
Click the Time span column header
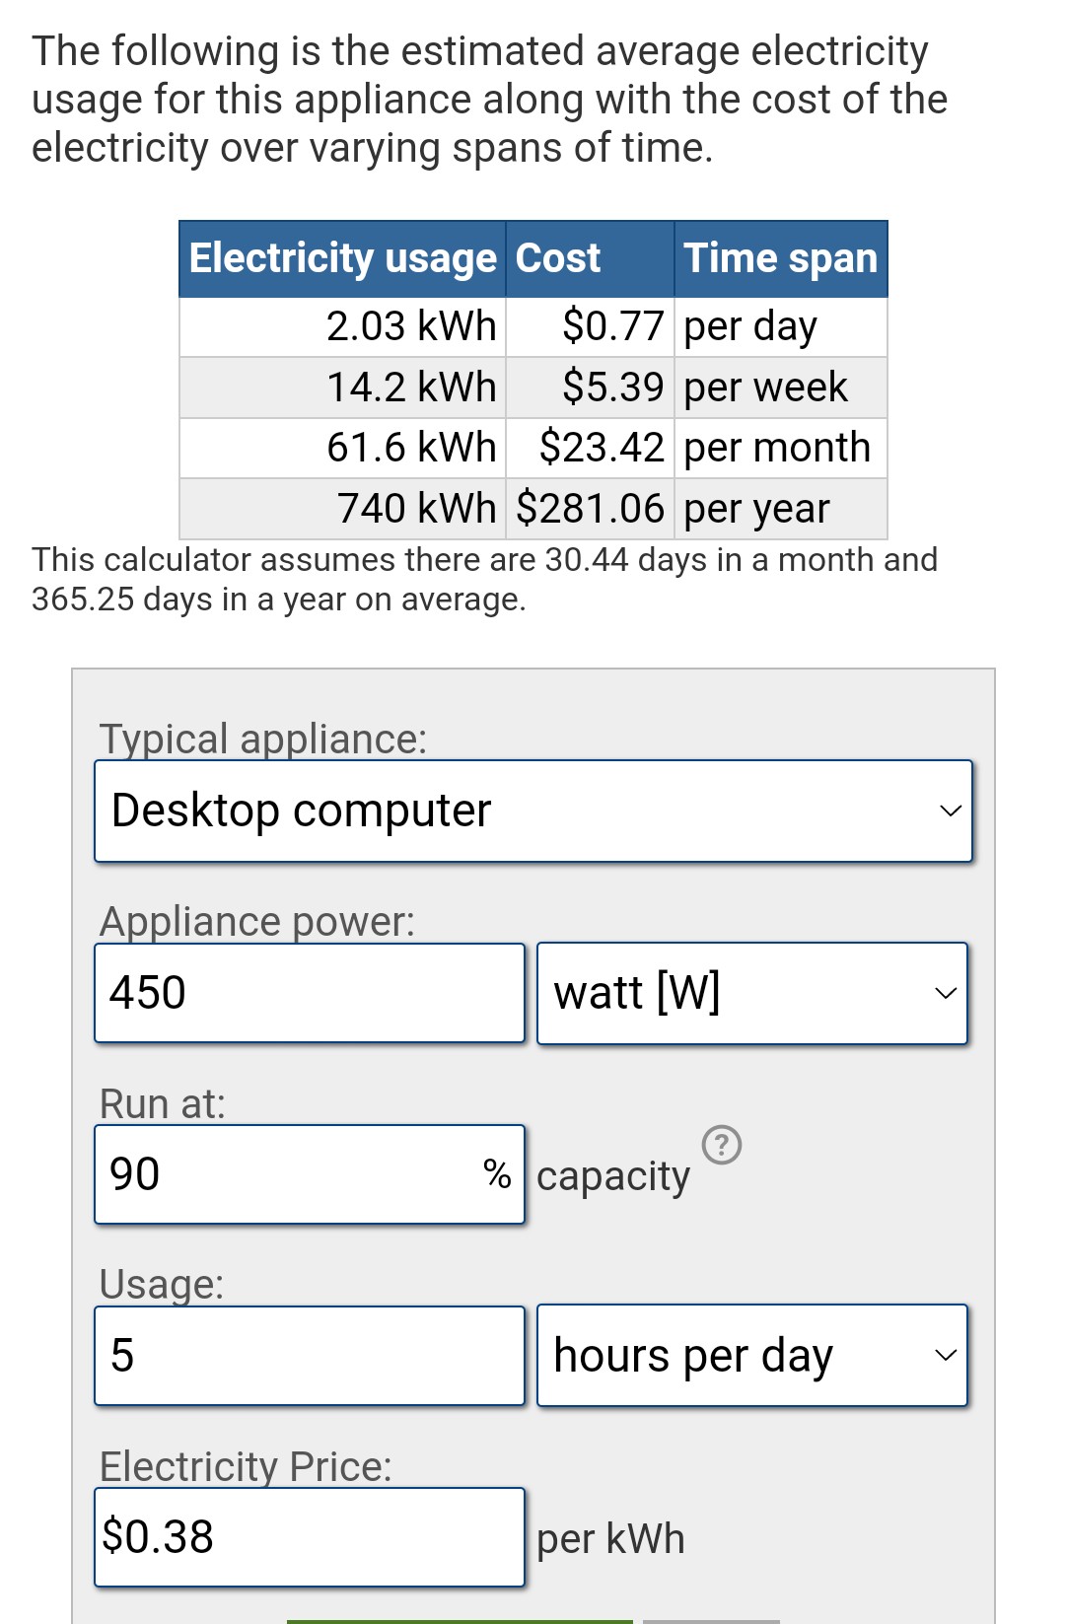coord(781,258)
